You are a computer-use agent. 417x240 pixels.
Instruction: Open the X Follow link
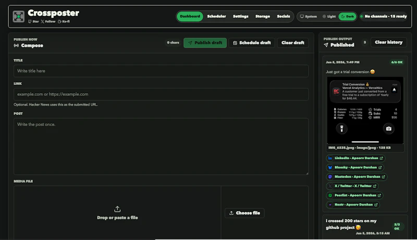click(48, 21)
